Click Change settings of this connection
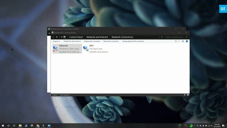The height and width of the screenshot is (128, 227). click(x=133, y=41)
